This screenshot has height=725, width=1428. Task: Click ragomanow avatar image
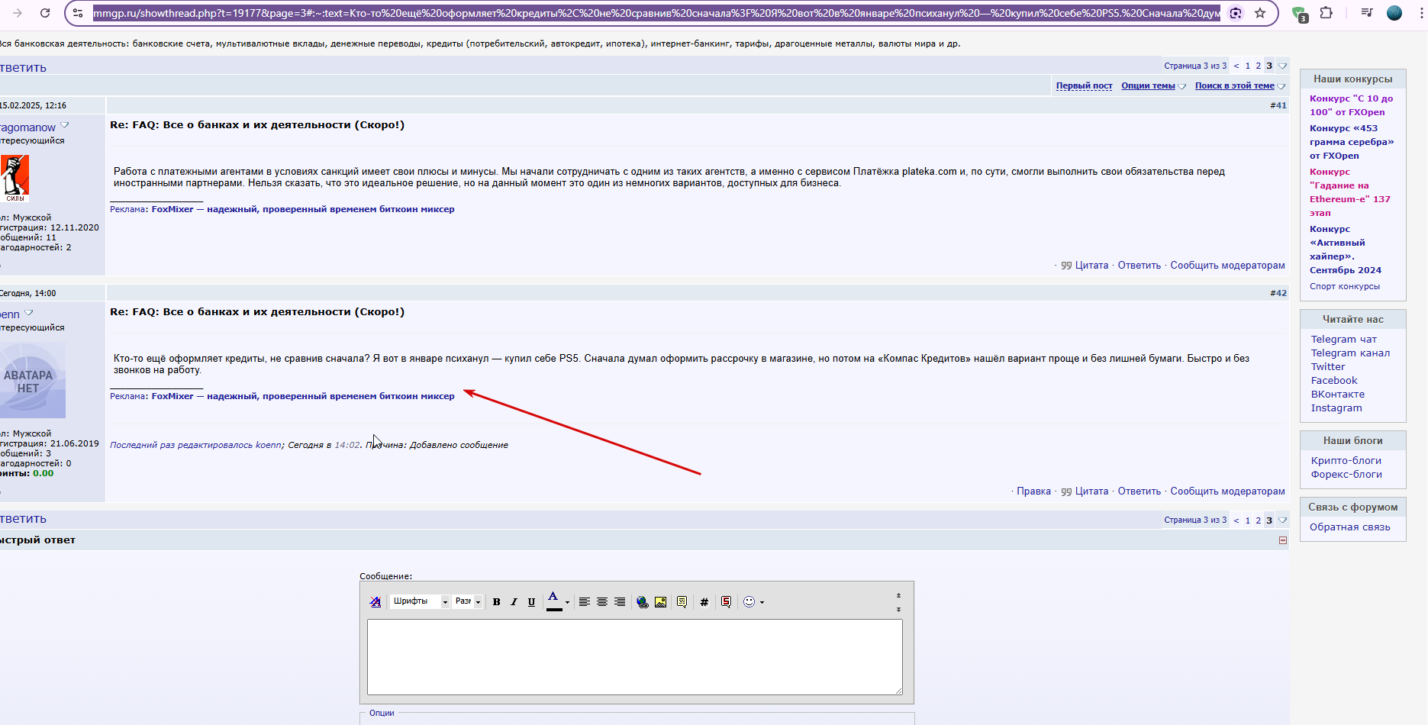coord(15,178)
